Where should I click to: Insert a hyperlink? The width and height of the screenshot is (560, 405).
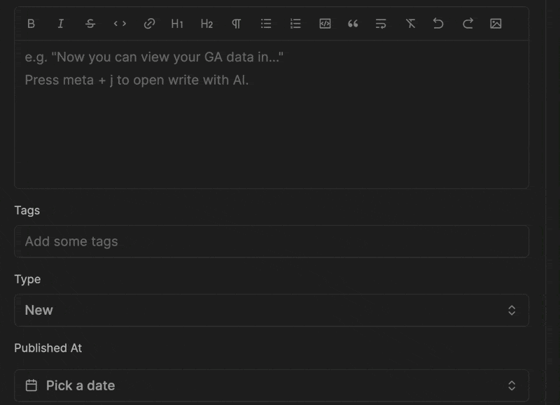click(149, 24)
